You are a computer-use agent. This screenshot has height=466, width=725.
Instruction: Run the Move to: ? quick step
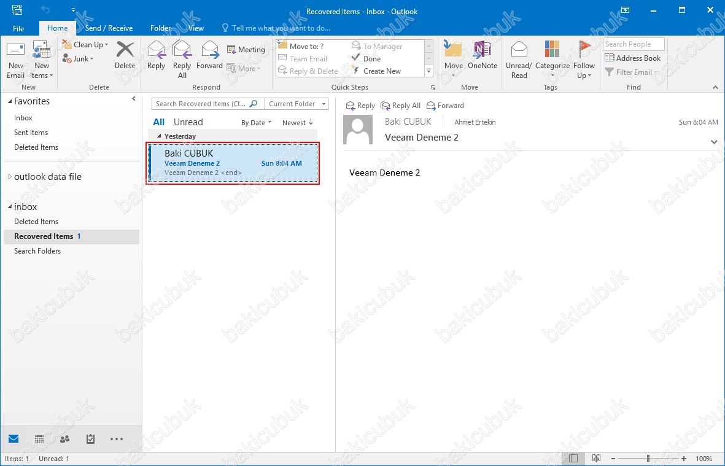coord(301,46)
